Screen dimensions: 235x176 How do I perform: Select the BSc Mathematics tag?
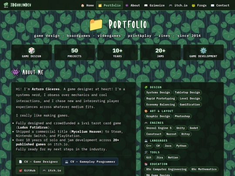[204, 169]
